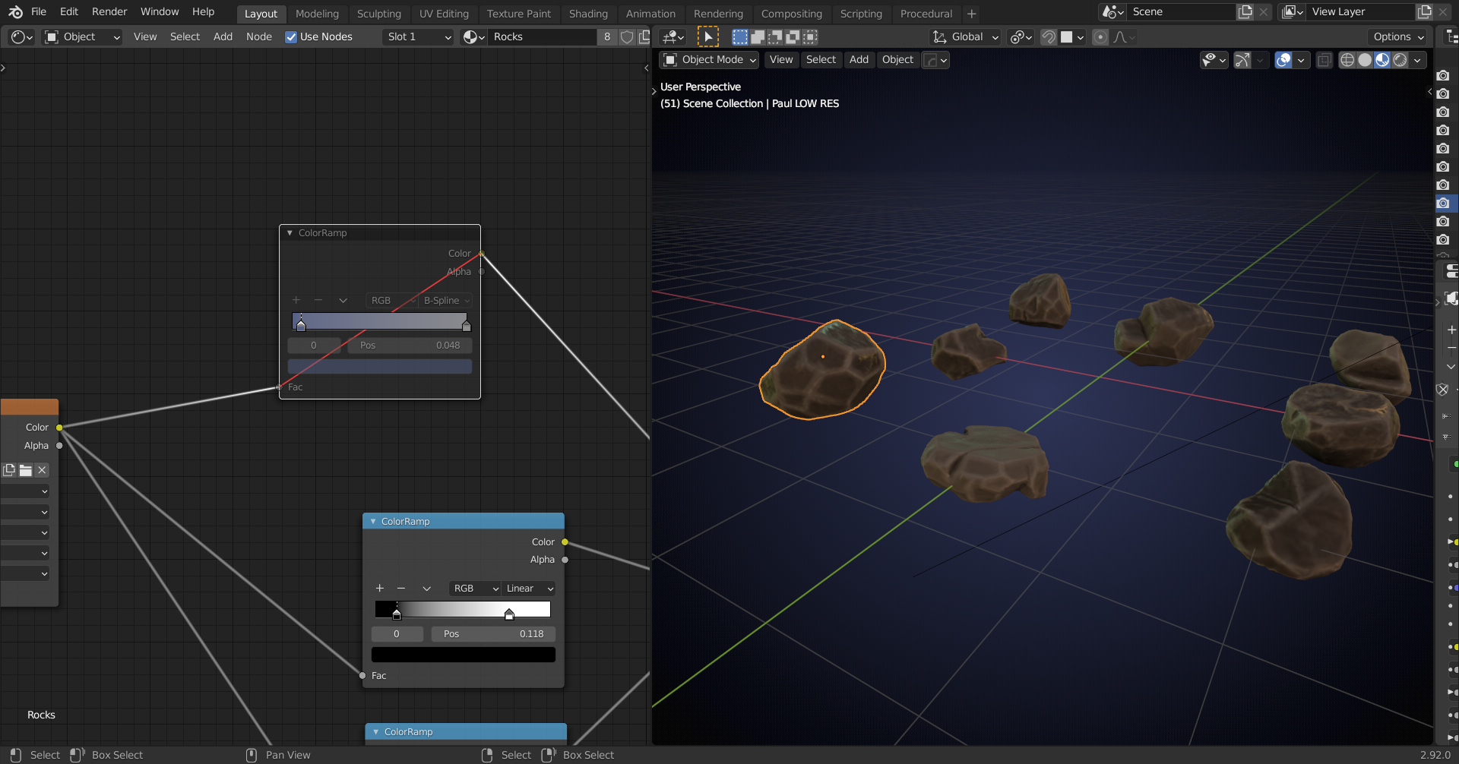Open the Node menu in node editor
The image size is (1459, 764).
[258, 36]
